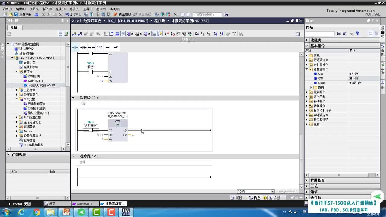Click the delete network icon in the editor toolbar
The height and width of the screenshot is (217, 386).
[80, 34]
